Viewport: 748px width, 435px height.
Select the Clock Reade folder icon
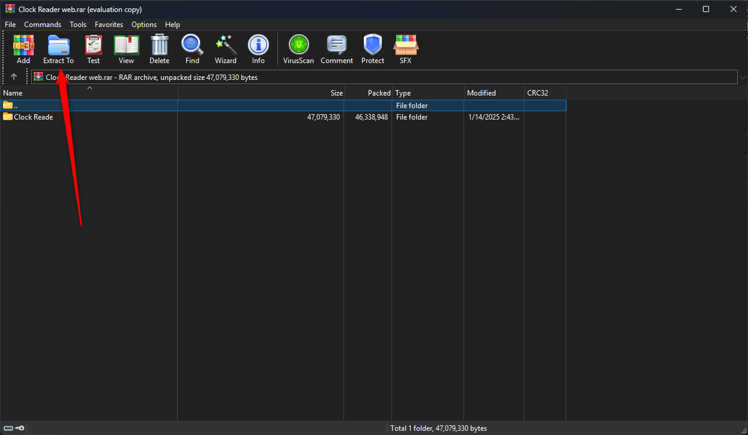point(8,117)
